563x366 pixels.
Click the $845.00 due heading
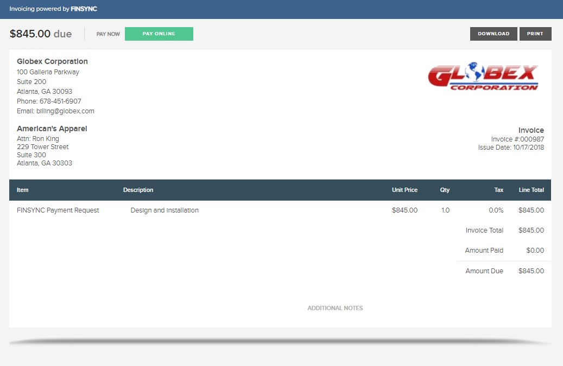point(41,34)
